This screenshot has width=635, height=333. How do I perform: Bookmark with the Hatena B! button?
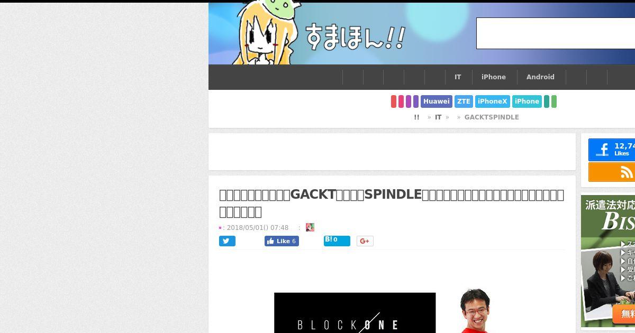click(337, 241)
